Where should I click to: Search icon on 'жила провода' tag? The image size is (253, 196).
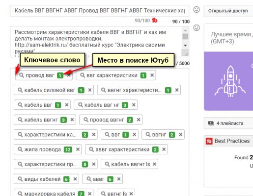(20, 149)
